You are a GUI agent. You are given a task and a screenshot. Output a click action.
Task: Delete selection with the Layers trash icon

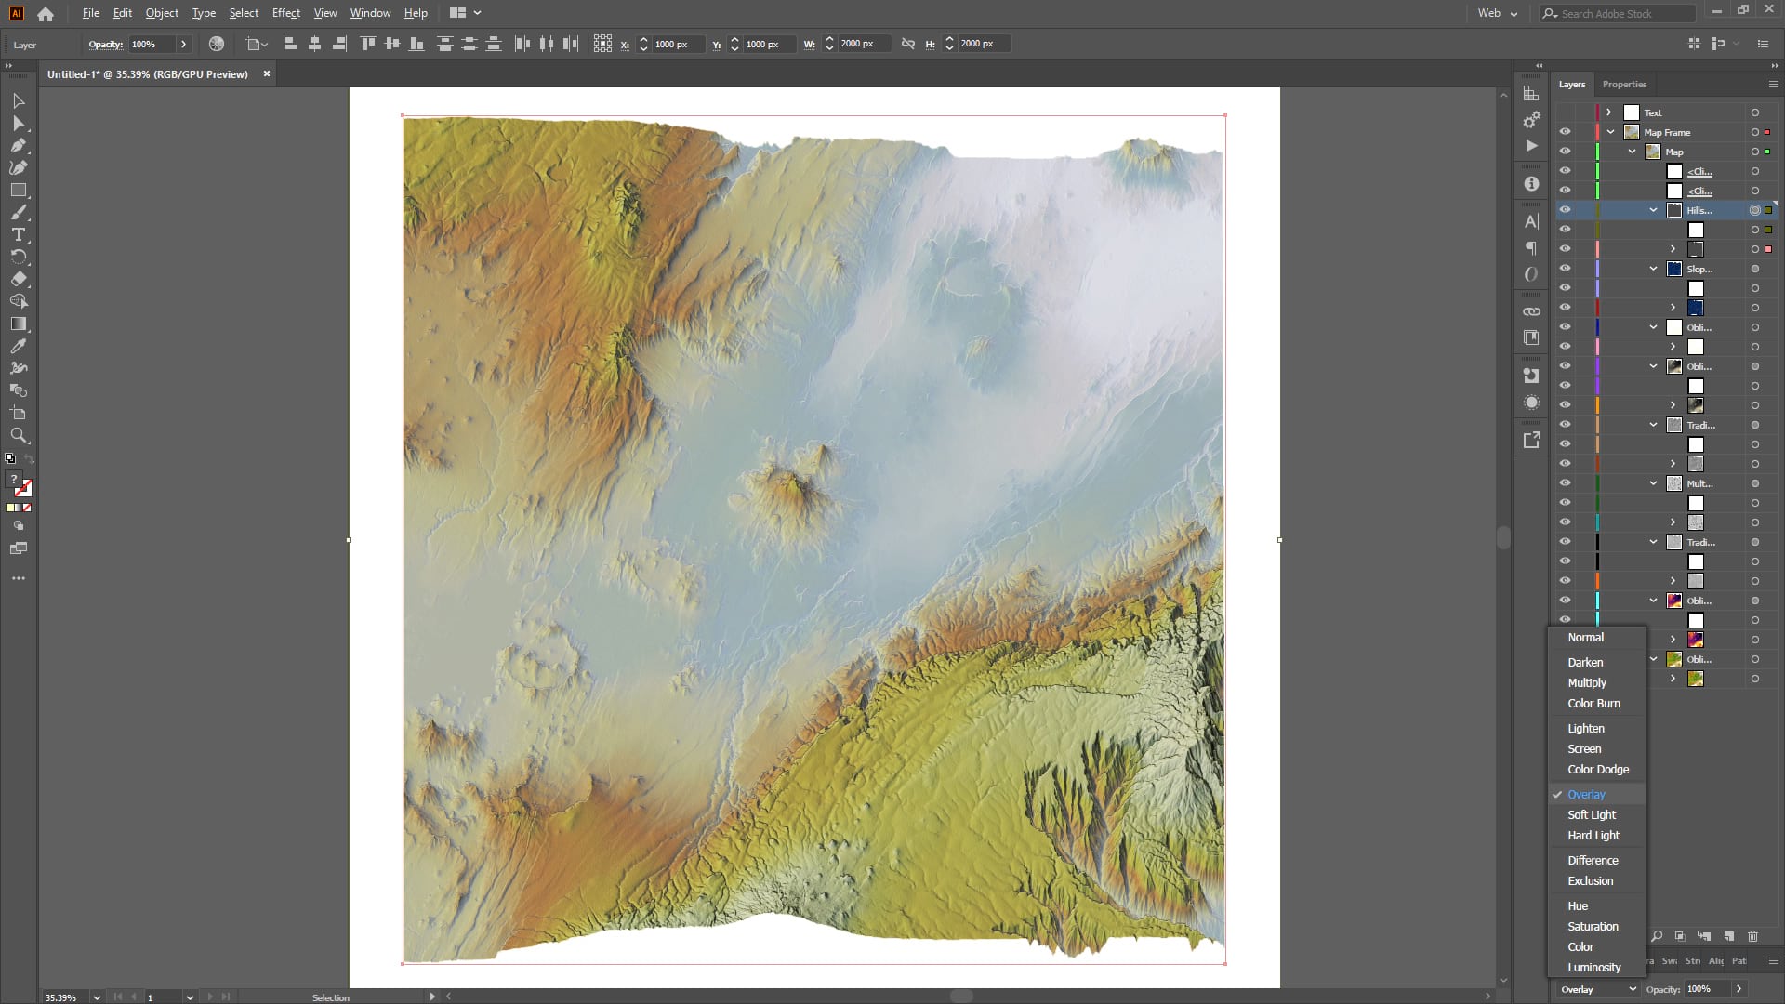pos(1752,936)
